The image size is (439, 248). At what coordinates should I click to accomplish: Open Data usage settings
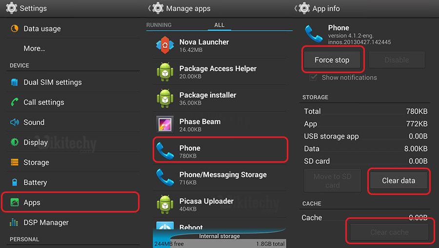[73, 29]
